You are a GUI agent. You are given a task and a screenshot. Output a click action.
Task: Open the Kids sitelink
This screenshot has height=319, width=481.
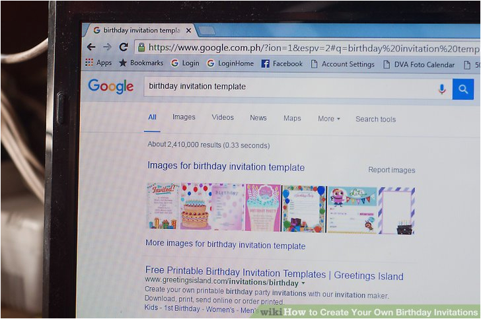click(151, 307)
